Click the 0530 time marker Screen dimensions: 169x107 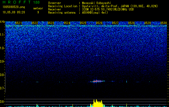point(164,23)
